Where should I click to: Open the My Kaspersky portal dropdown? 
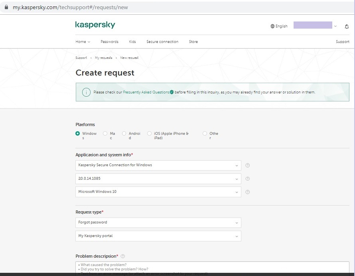[x=158, y=236]
